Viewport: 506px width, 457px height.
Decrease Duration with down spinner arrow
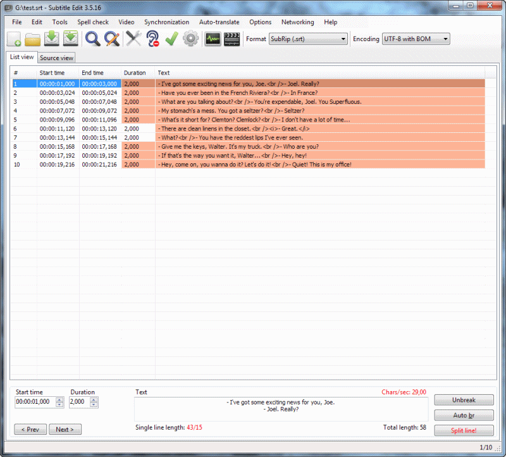[94, 404]
